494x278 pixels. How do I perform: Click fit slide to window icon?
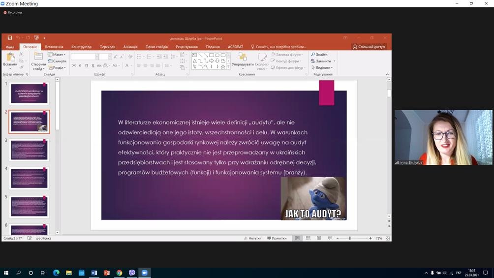(388, 238)
